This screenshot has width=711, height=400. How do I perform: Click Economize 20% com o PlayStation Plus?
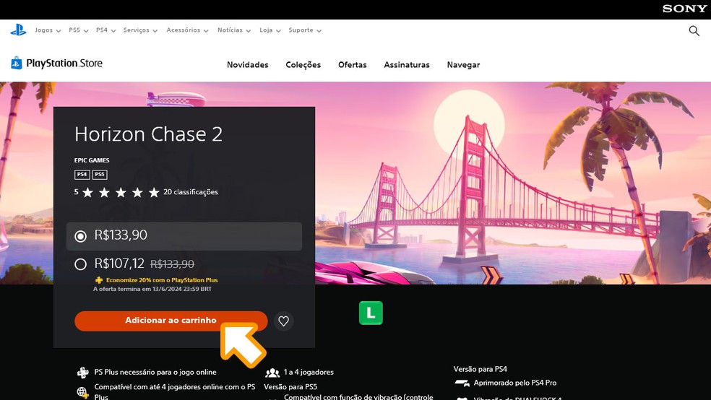pyautogui.click(x=162, y=280)
